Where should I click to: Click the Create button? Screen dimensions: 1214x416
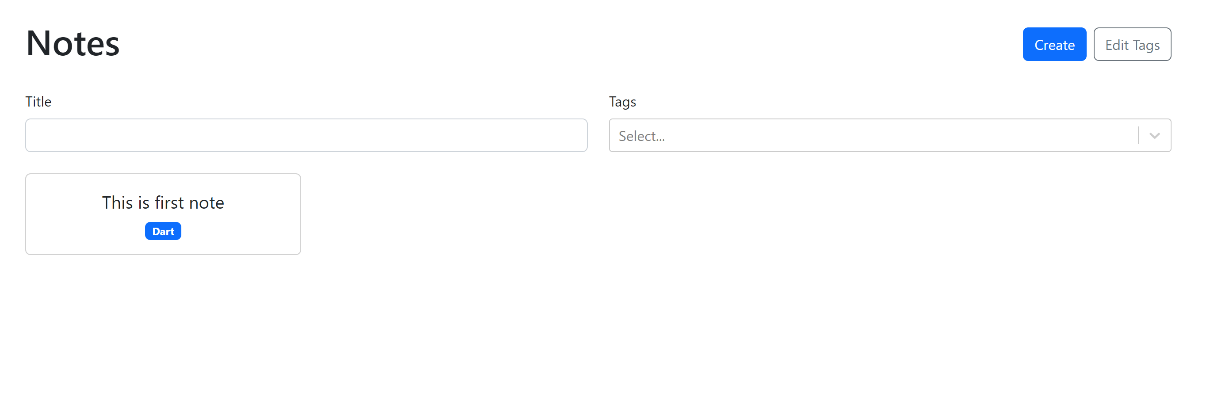(x=1054, y=44)
